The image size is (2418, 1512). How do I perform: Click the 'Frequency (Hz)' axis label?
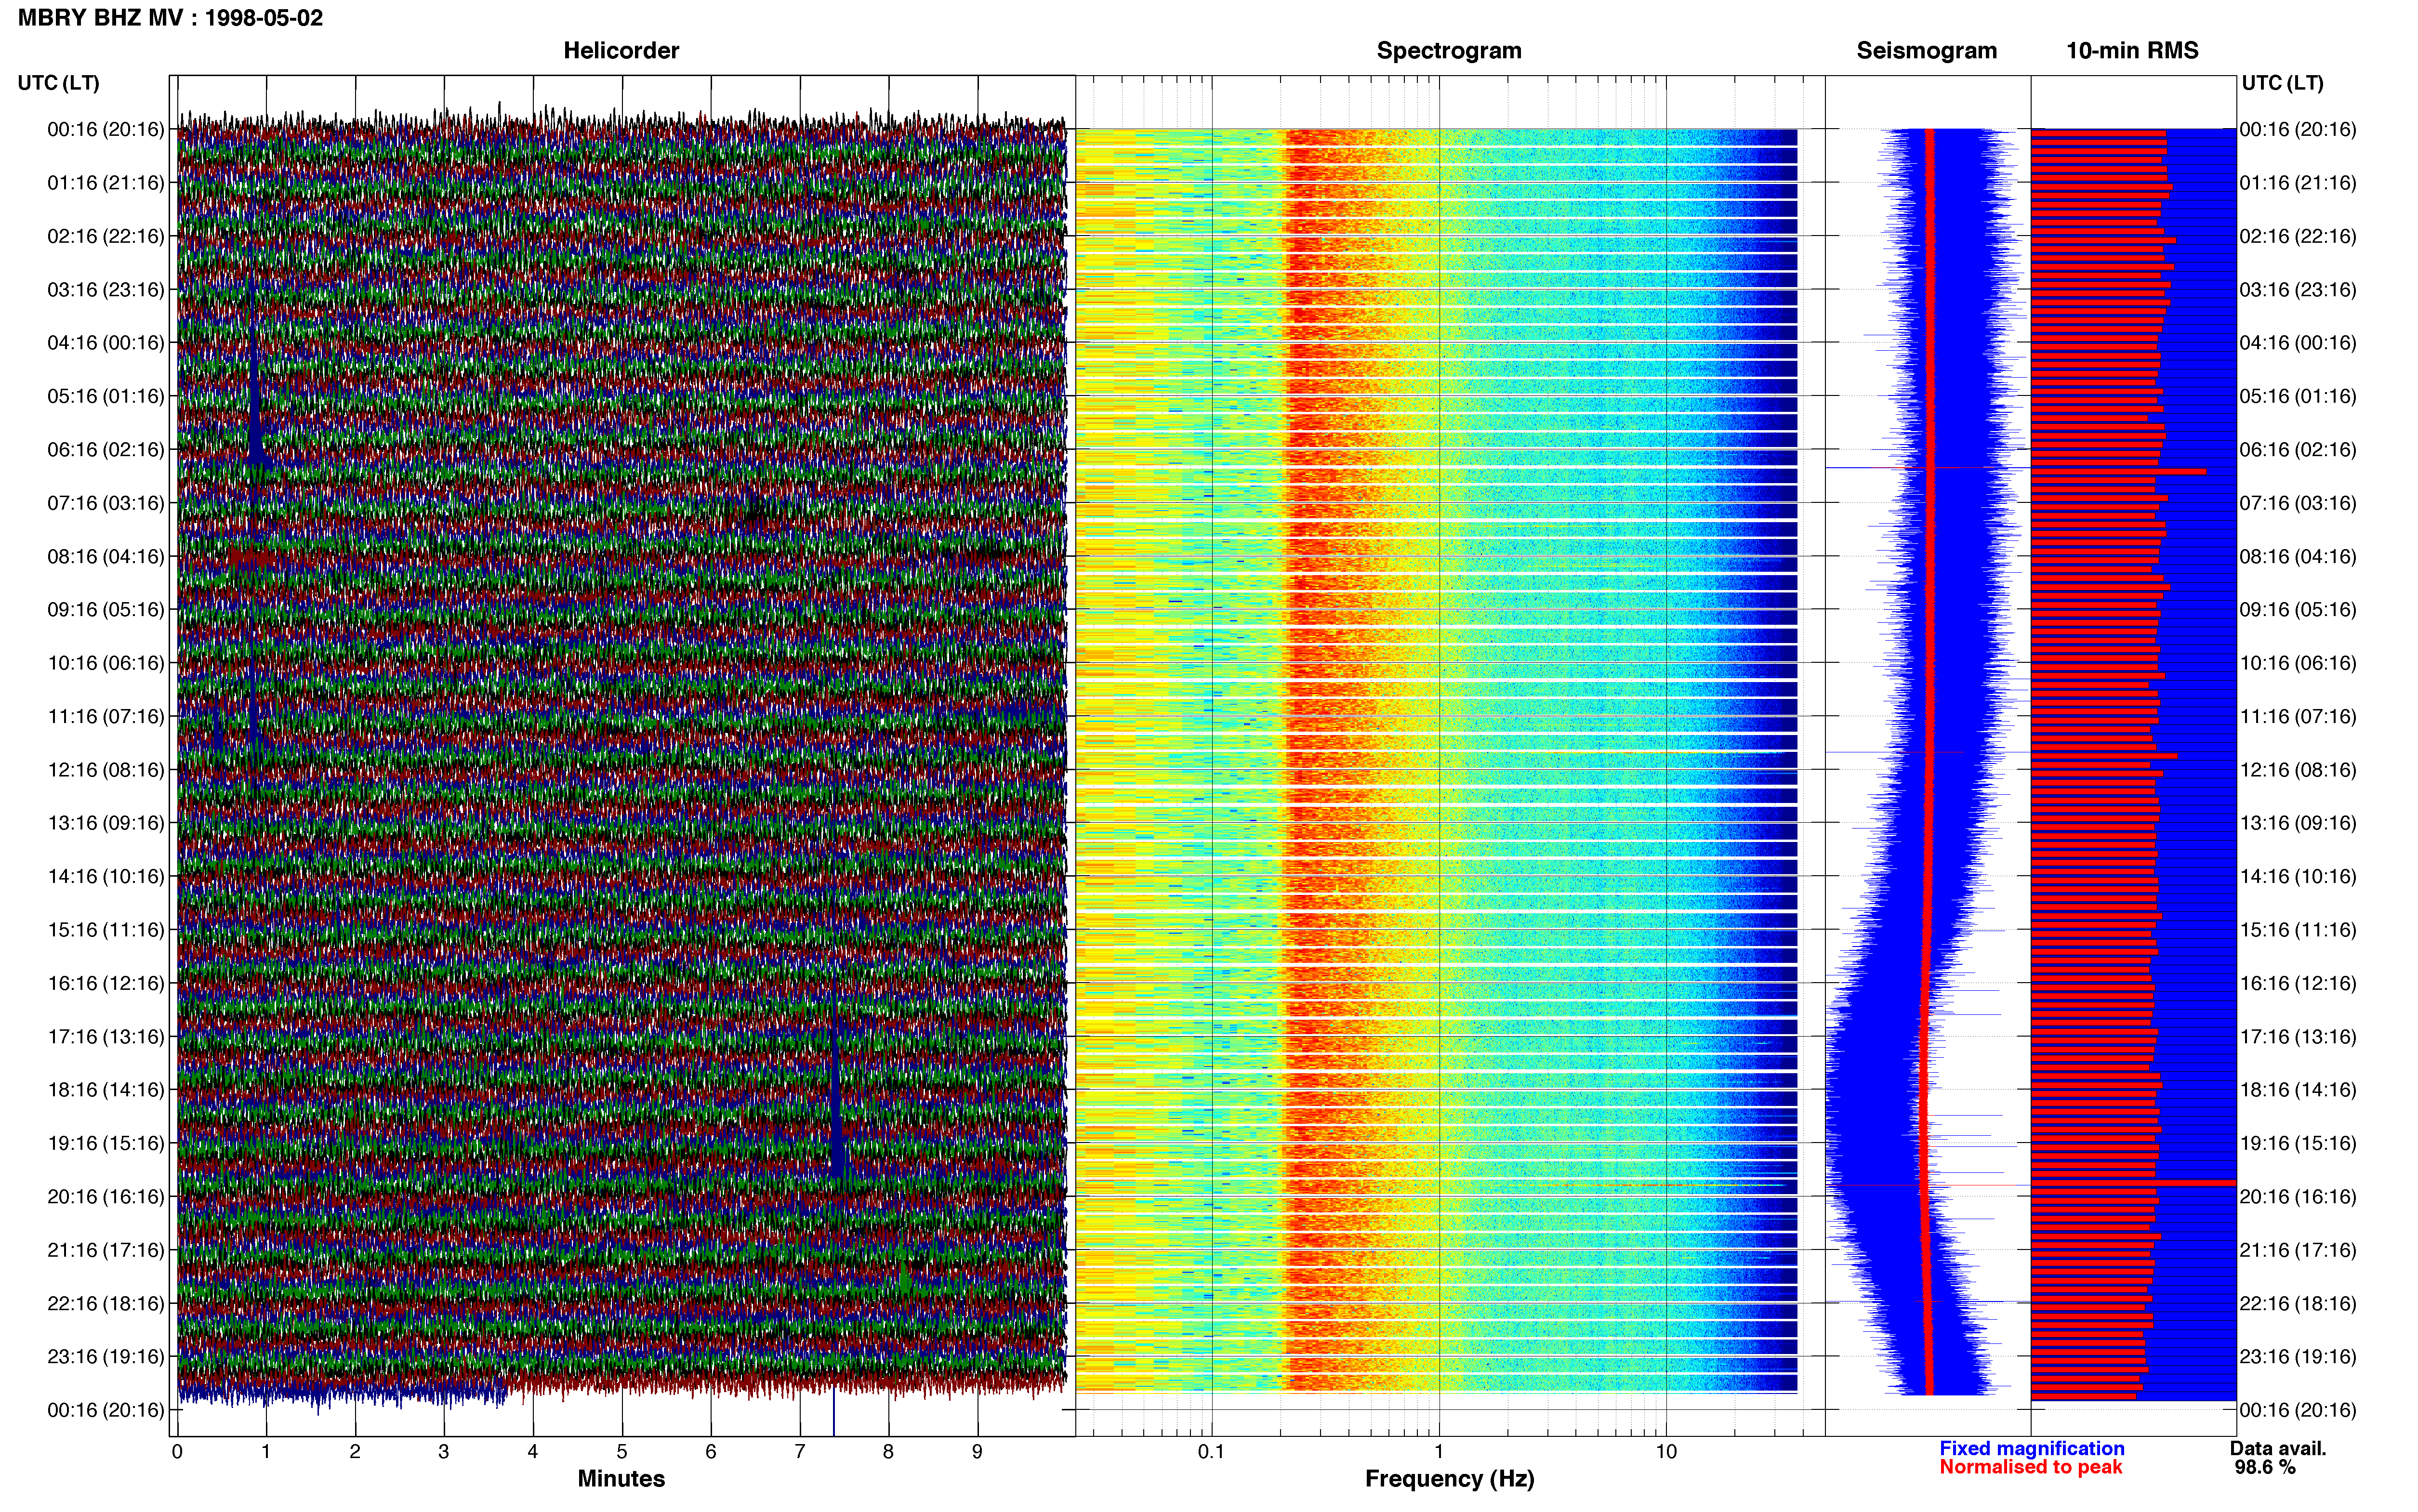click(1449, 1479)
